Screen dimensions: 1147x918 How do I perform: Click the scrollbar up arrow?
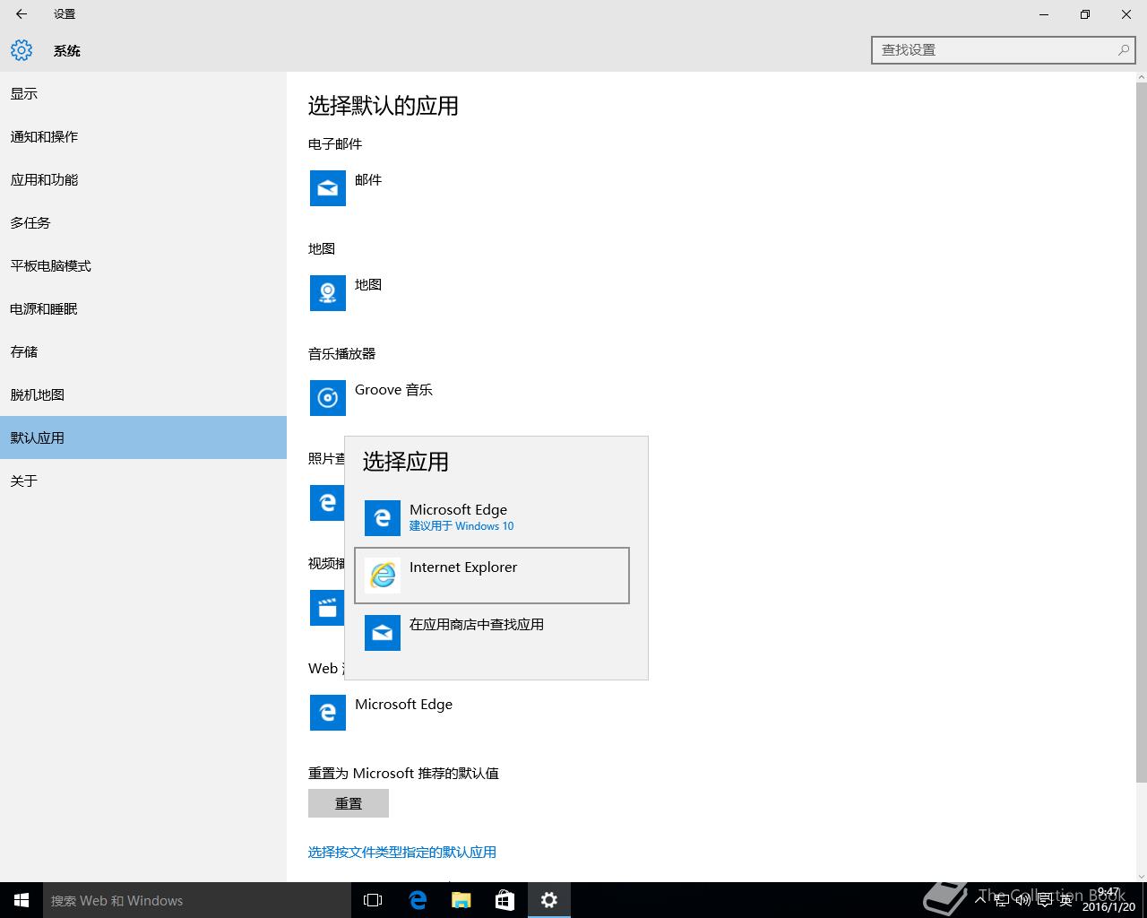tap(1141, 77)
